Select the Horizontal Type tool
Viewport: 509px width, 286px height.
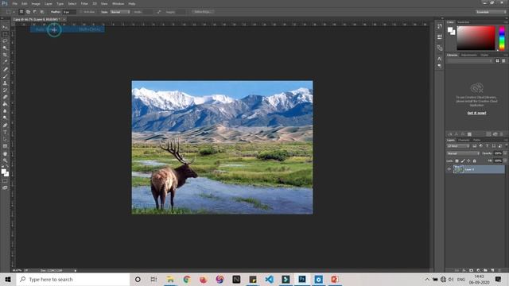(5, 133)
